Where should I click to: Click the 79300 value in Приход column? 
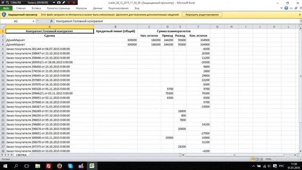168,93
